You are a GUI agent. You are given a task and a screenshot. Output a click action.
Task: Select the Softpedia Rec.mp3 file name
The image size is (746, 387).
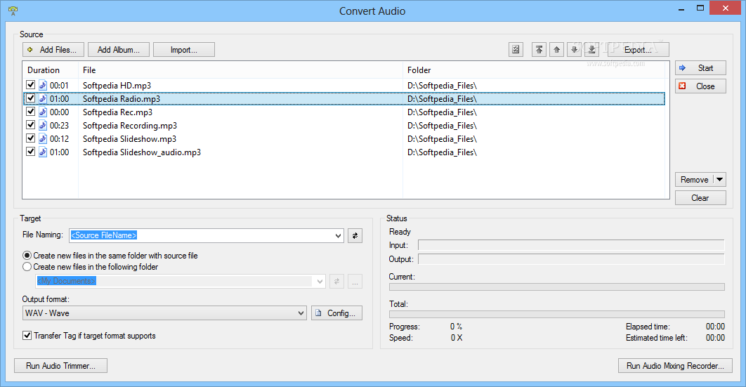[x=117, y=112]
